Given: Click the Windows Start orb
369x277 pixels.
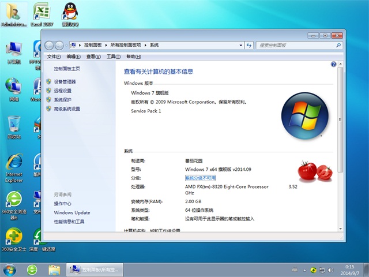Looking at the screenshot, I should [10, 269].
